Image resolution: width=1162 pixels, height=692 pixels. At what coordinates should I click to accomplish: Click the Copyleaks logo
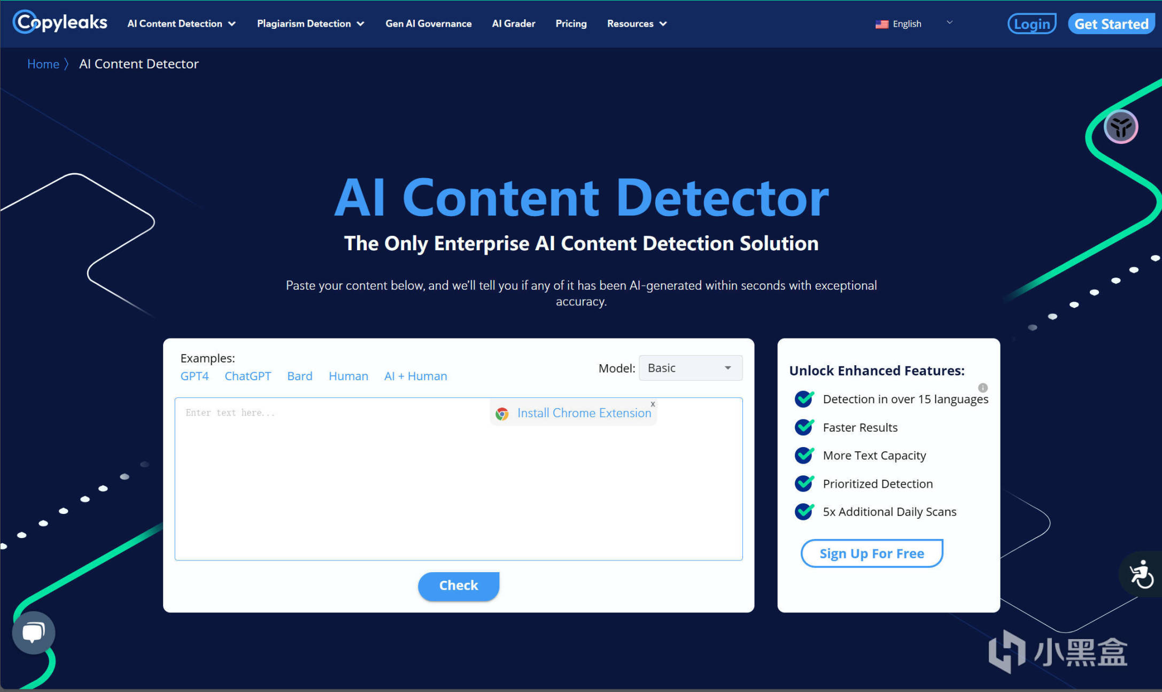point(60,22)
